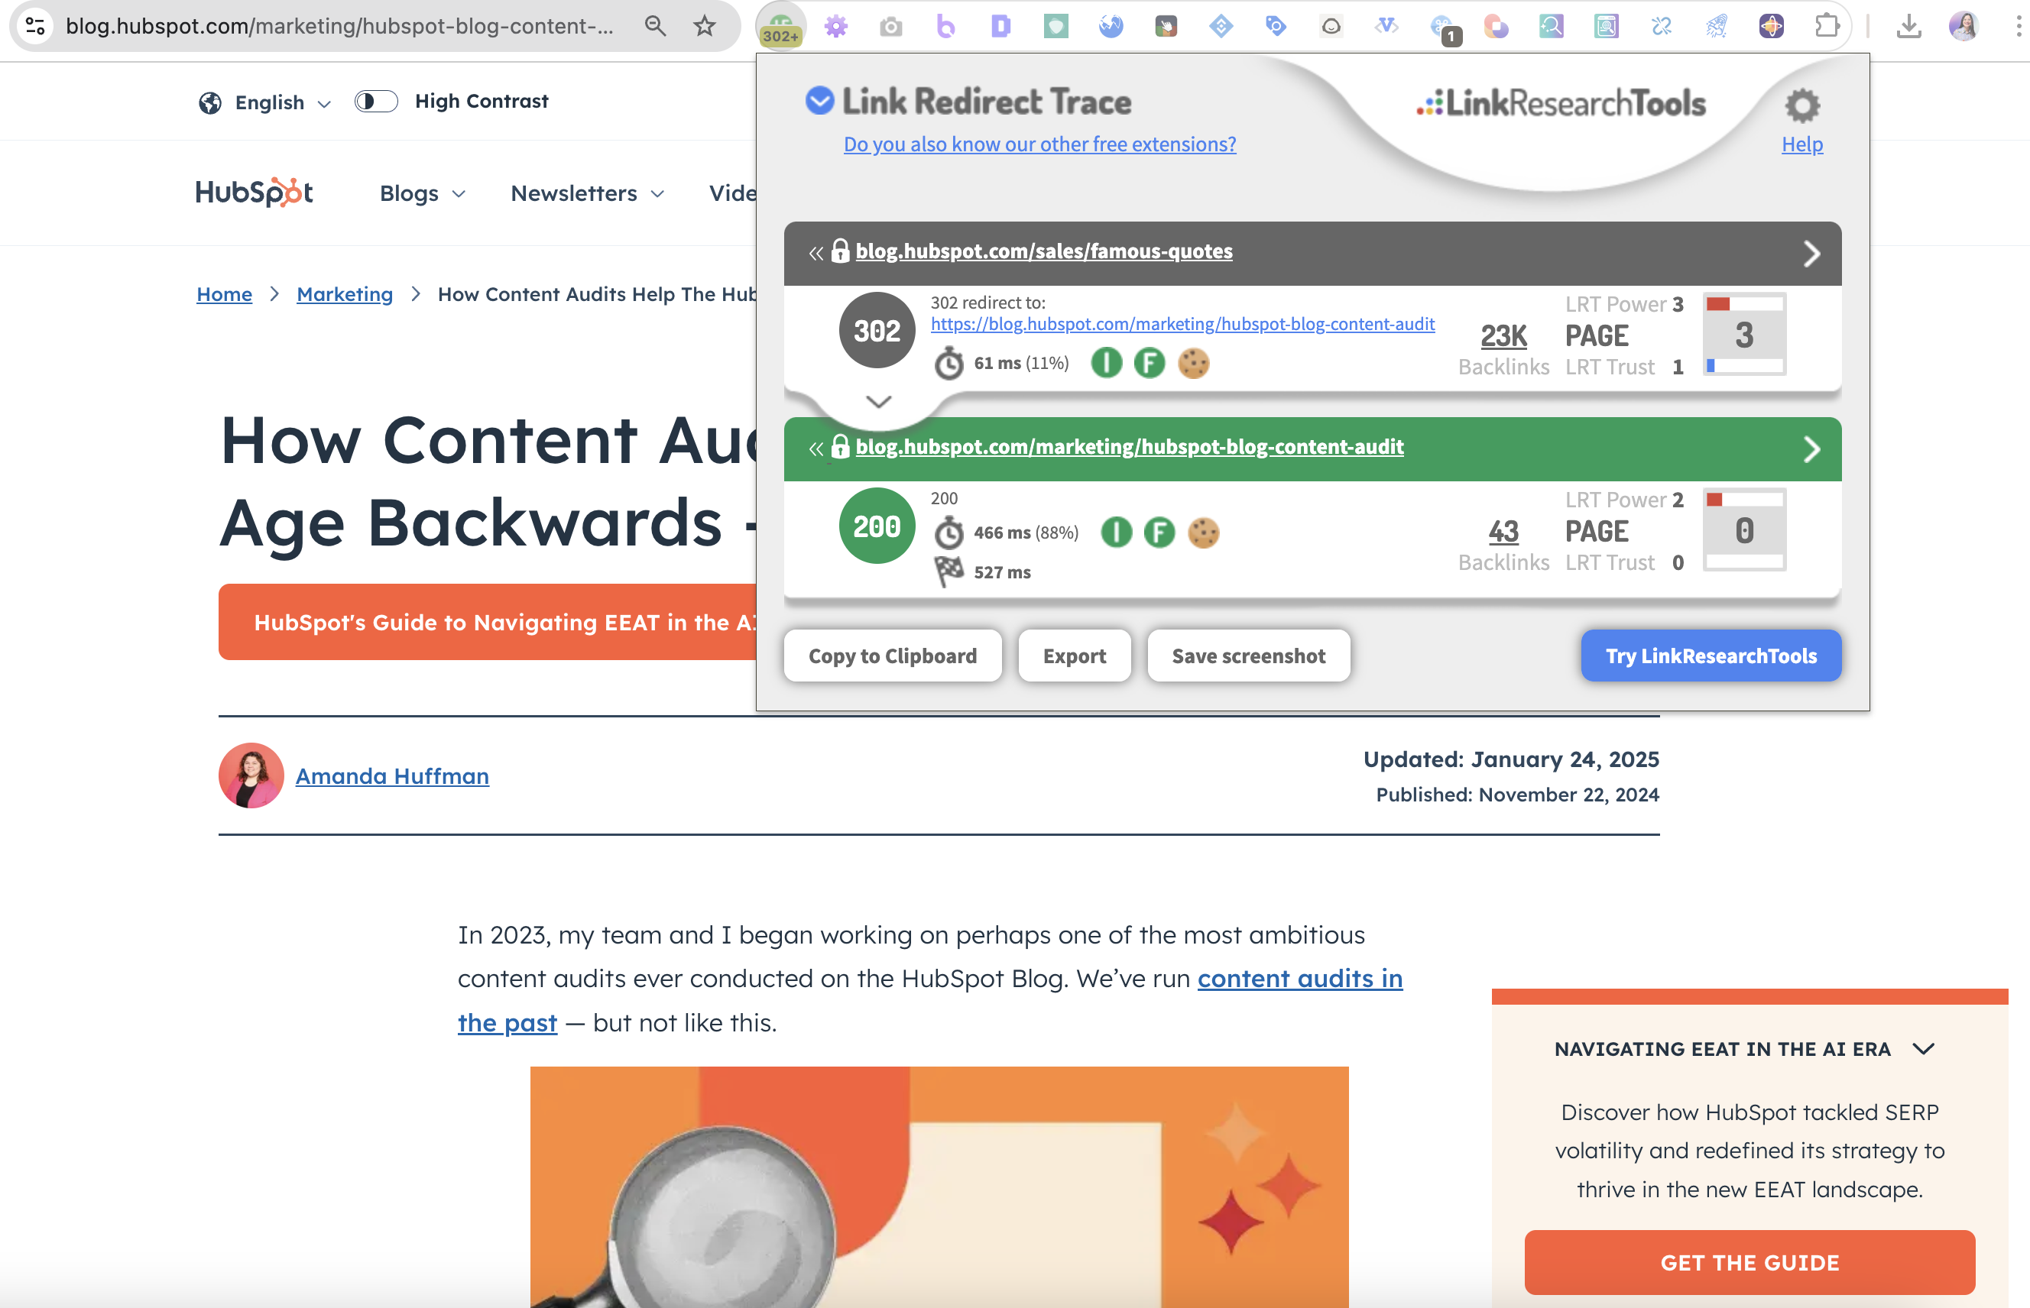Go to Marketing breadcrumb
The image size is (2030, 1308).
click(344, 294)
